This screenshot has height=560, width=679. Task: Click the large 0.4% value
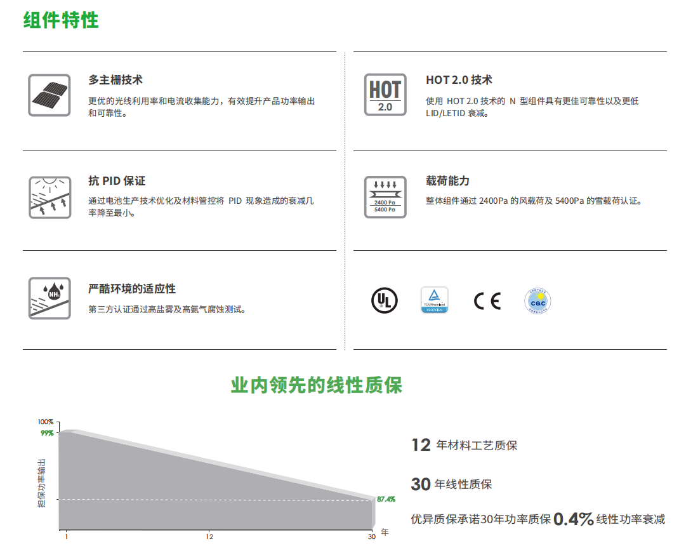(x=573, y=519)
